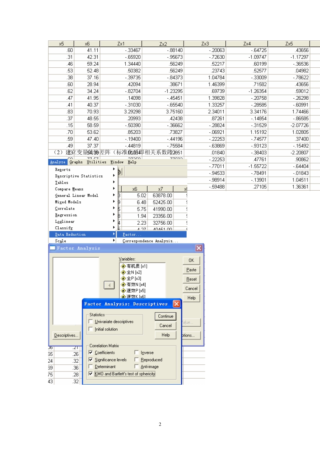This screenshot has height=453, width=320.
Task: Select the x7 column header in lower table
Action: [x=160, y=189]
